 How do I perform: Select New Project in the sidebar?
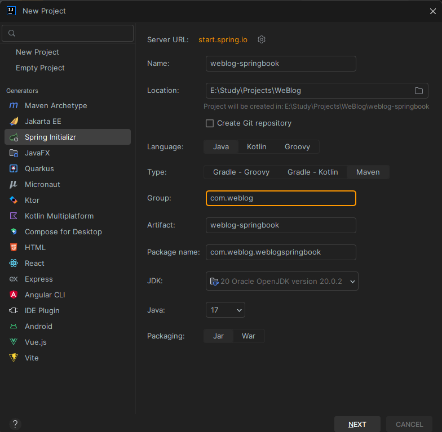coord(37,52)
